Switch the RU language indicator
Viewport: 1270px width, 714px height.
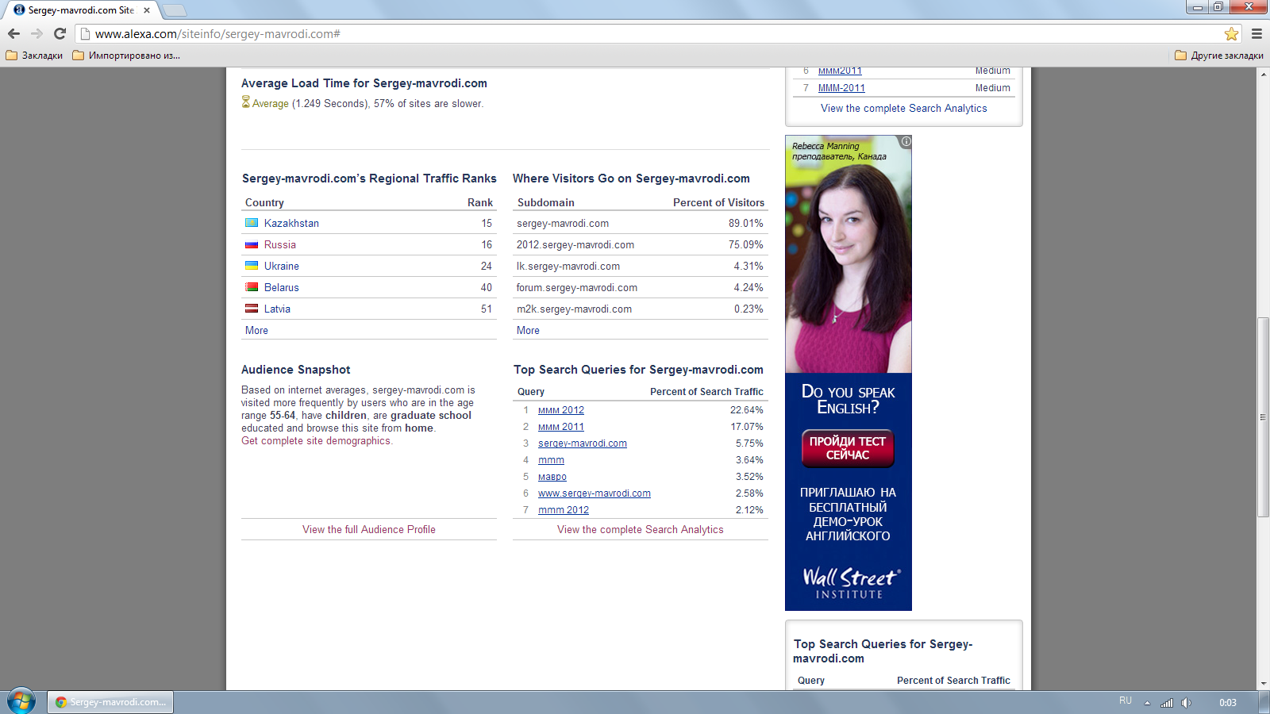tap(1126, 701)
